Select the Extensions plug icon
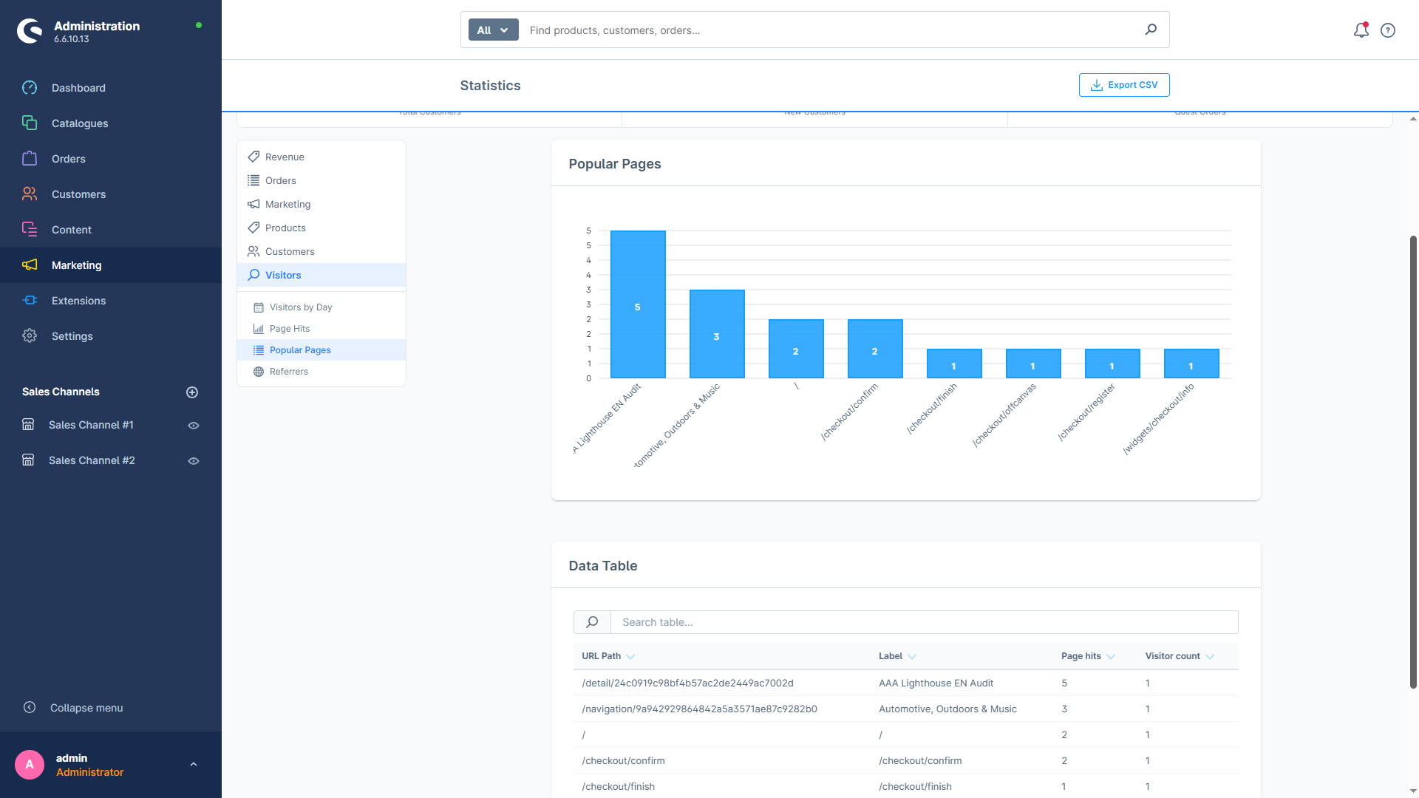 point(30,300)
